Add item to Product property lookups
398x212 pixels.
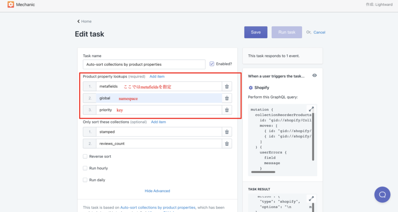(157, 76)
